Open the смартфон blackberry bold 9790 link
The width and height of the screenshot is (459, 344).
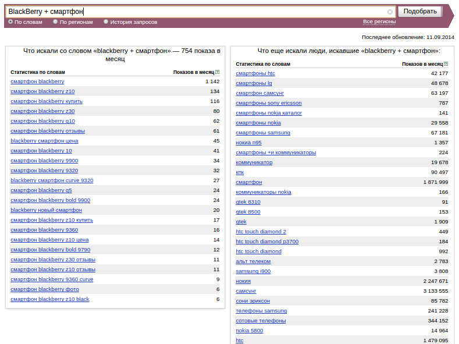pyautogui.click(x=51, y=250)
